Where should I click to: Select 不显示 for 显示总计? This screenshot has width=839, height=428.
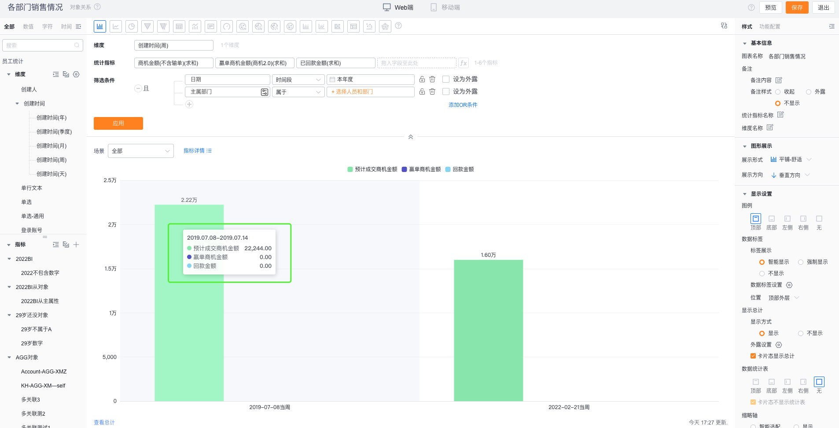[801, 333]
